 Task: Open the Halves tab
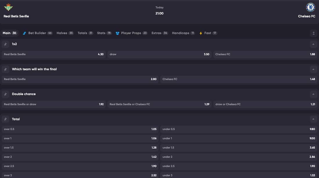(x=65, y=33)
